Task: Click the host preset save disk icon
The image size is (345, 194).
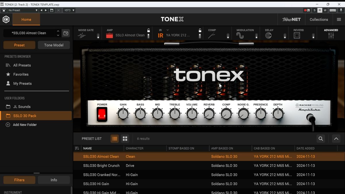Action: (x=51, y=10)
